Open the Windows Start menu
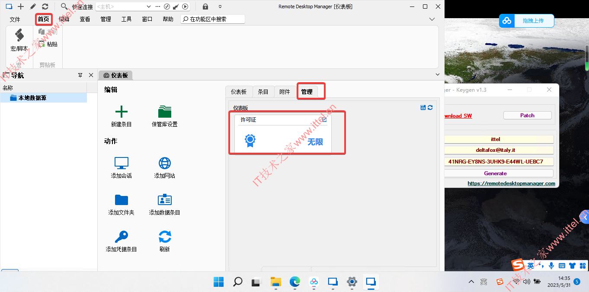 218,282
